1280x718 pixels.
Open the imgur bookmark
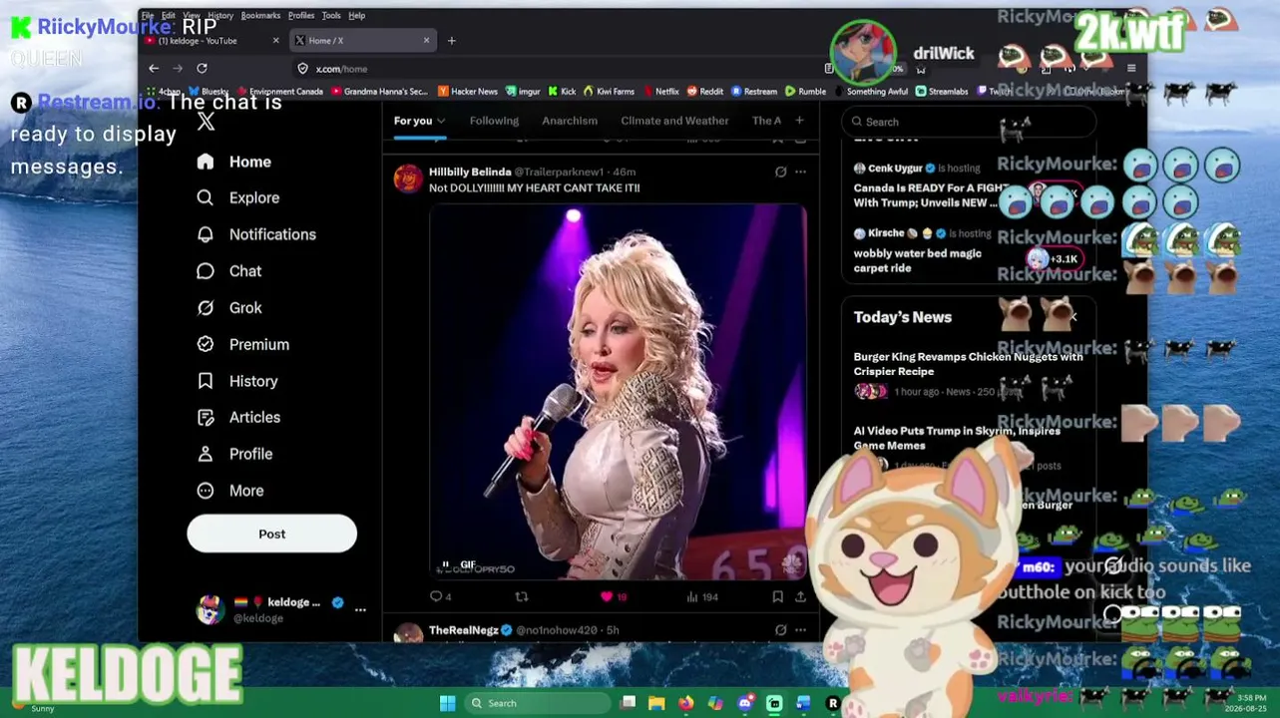pyautogui.click(x=523, y=92)
